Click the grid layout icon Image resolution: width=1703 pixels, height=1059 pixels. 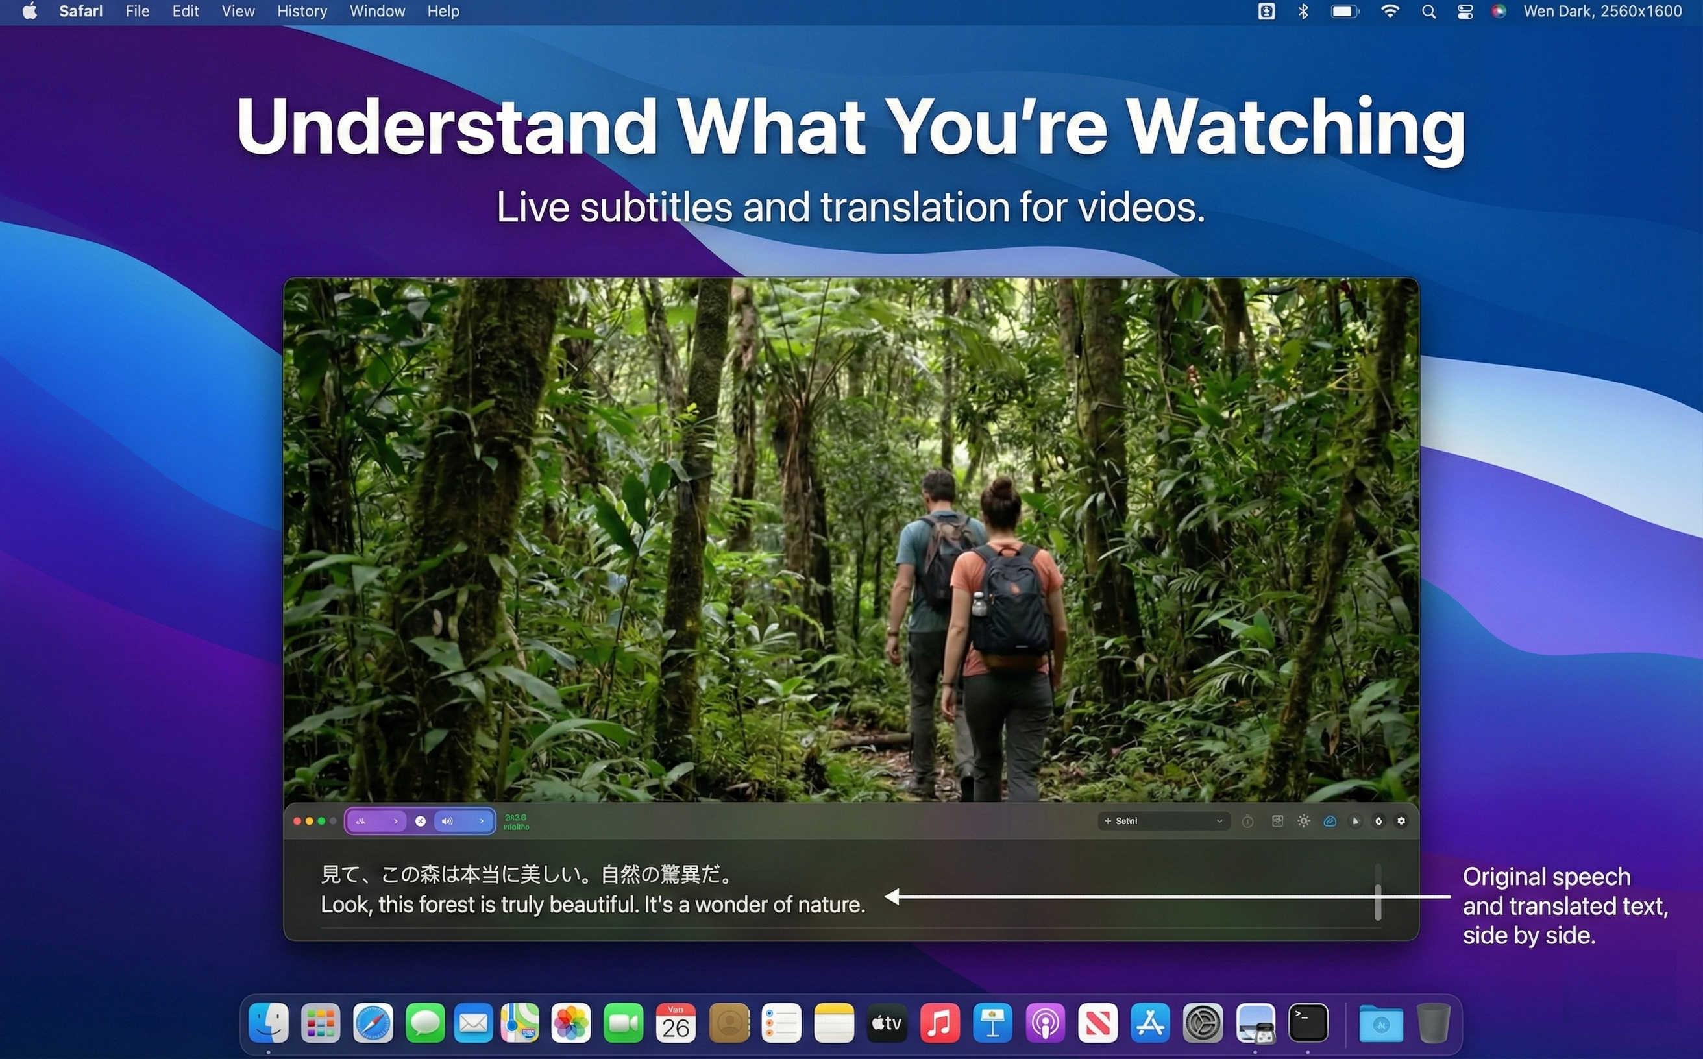pos(1277,821)
